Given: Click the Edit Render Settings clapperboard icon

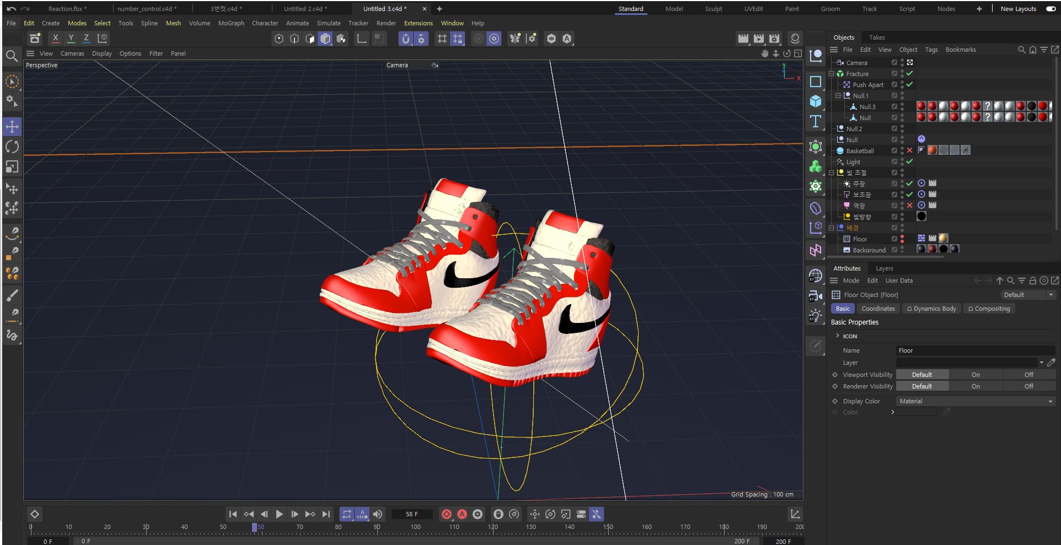Looking at the screenshot, I should [x=774, y=38].
